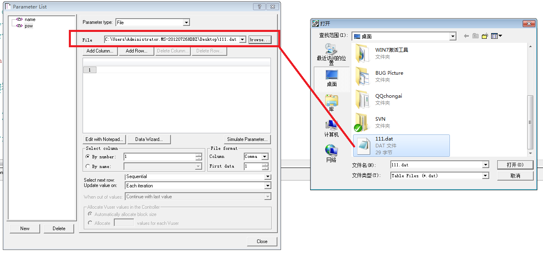Go to 最近访问的位置 in places bar
This screenshot has height=254, width=543.
[x=332, y=55]
